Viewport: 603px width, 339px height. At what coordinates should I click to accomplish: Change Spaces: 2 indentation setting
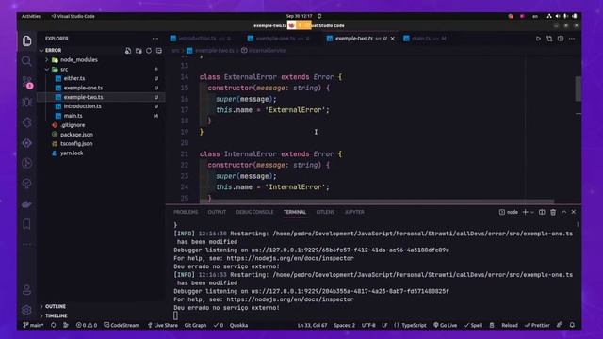(x=344, y=325)
